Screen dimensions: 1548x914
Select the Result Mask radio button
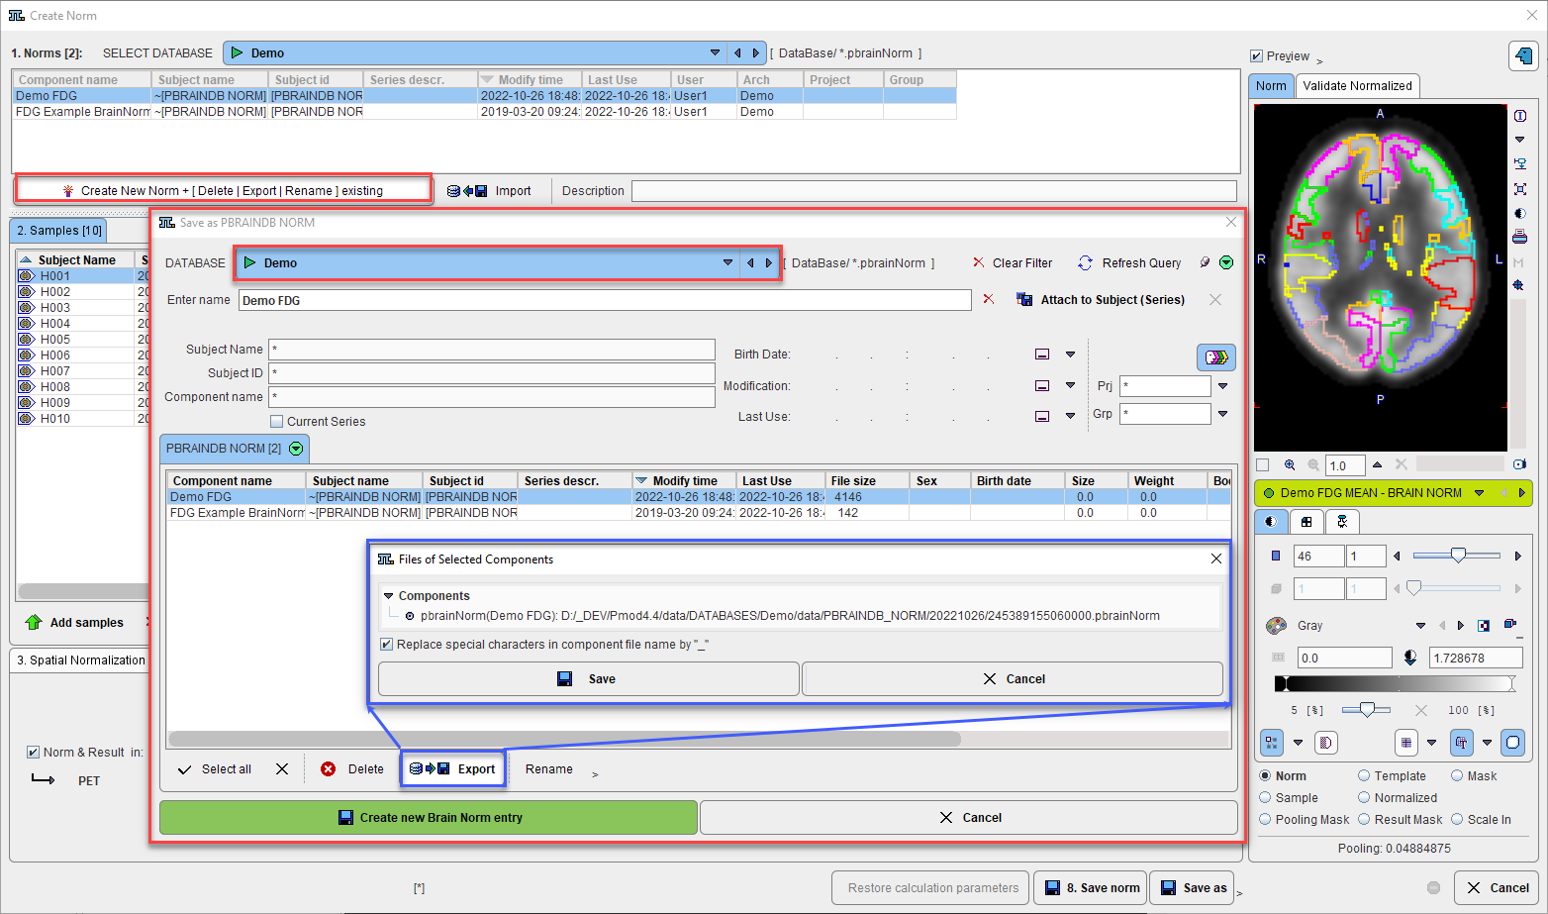click(x=1364, y=820)
